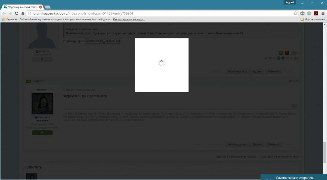Click 0 баллов предупреждения link
The image size is (327, 180).
tap(42, 127)
